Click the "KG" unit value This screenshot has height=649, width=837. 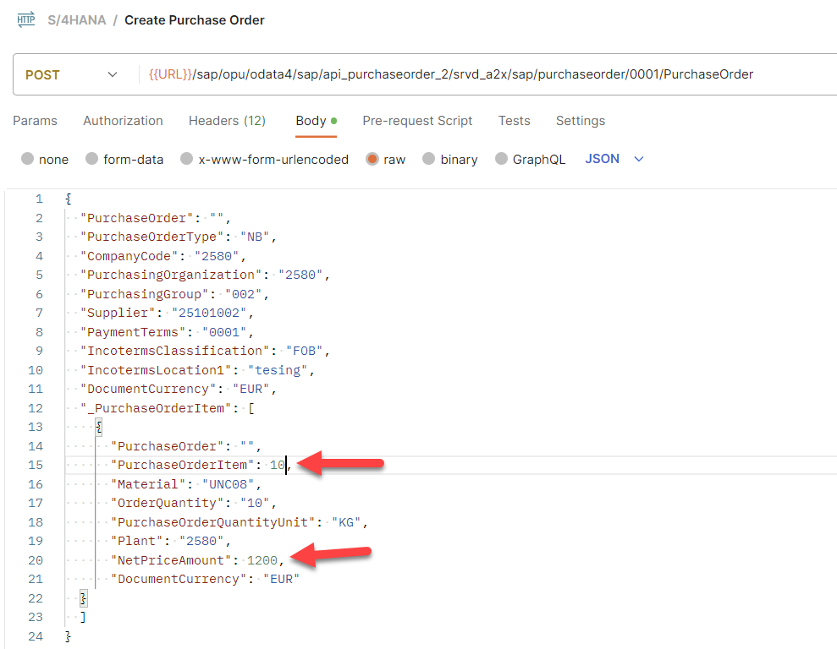pos(346,522)
